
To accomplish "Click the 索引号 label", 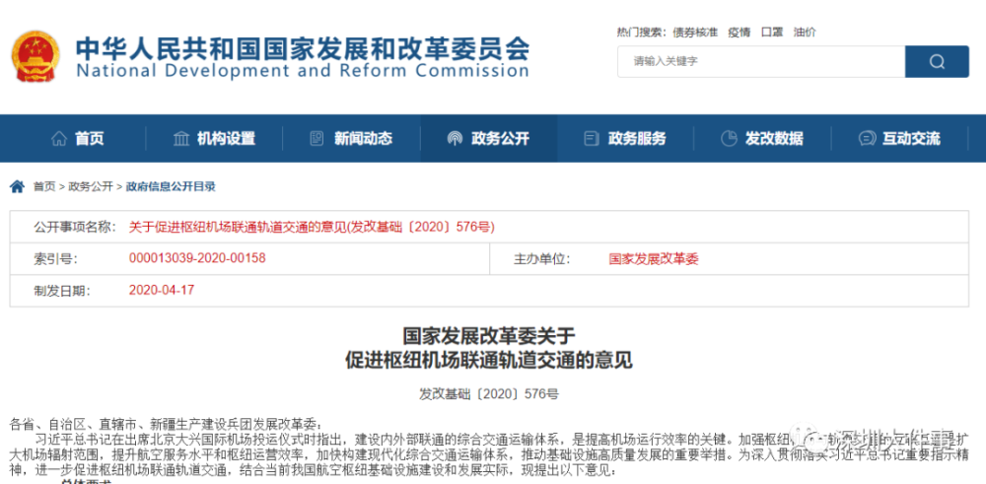I will (x=56, y=259).
